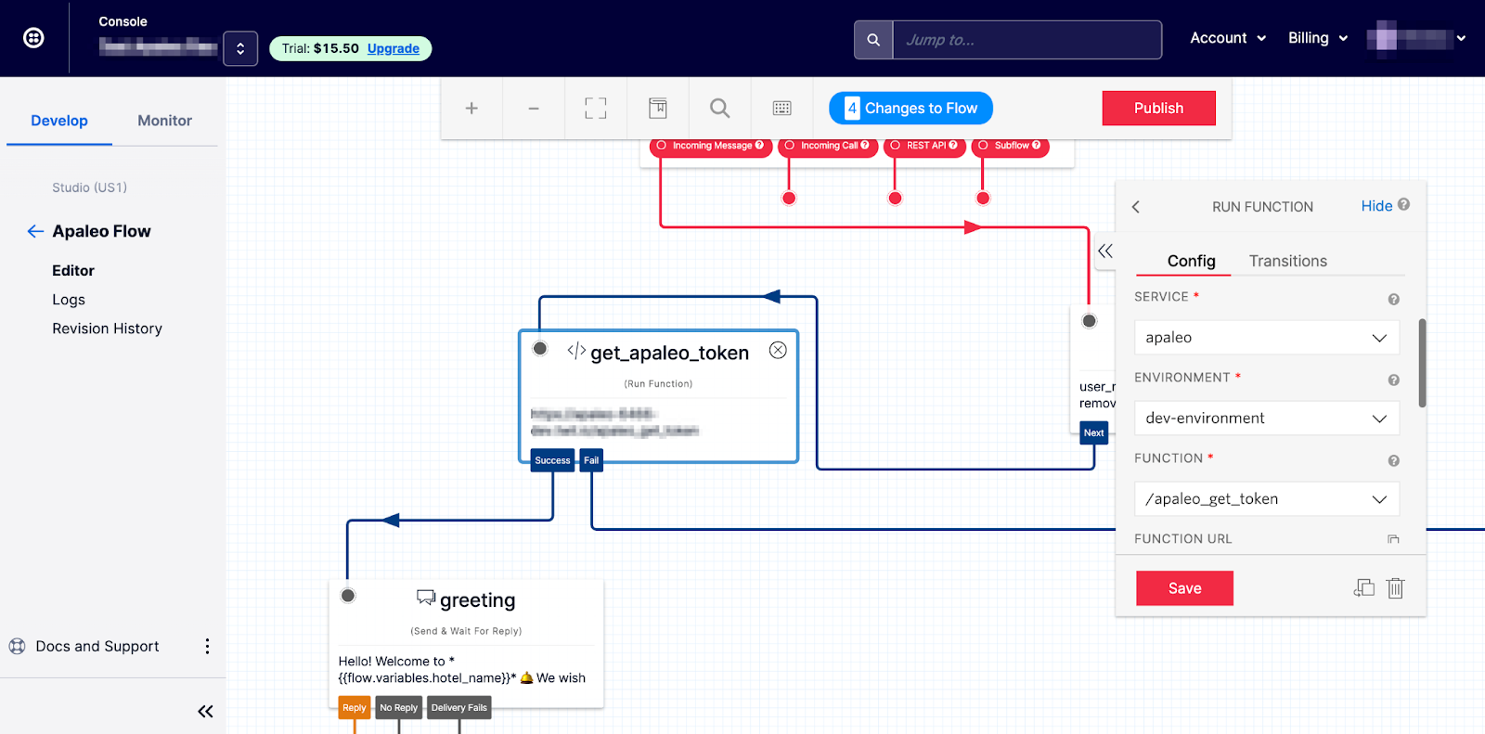The image size is (1485, 734).
Task: Click the Next transition
Action: (x=1094, y=432)
